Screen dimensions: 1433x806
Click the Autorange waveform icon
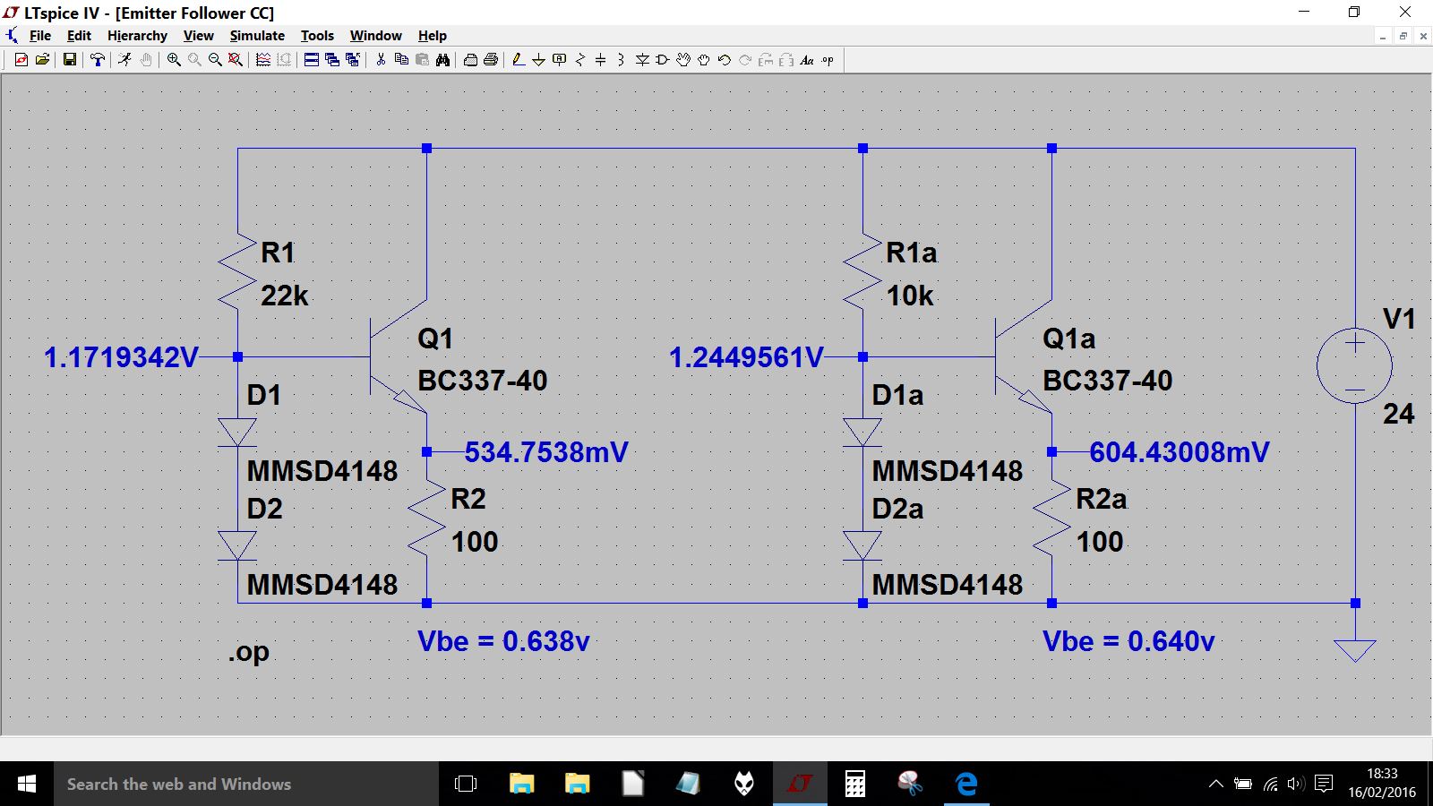[263, 60]
